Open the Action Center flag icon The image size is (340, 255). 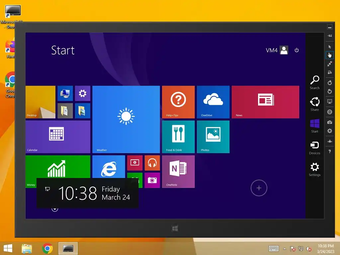(x=293, y=249)
